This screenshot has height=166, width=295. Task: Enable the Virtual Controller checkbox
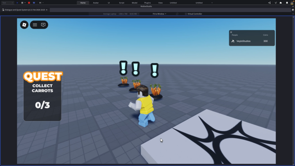[186, 14]
